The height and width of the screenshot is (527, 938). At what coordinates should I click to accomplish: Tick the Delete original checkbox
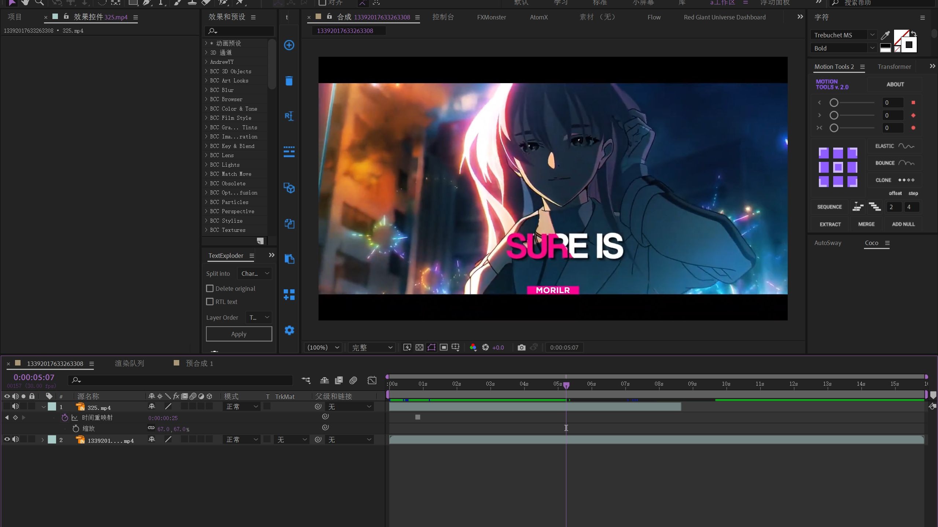point(210,288)
